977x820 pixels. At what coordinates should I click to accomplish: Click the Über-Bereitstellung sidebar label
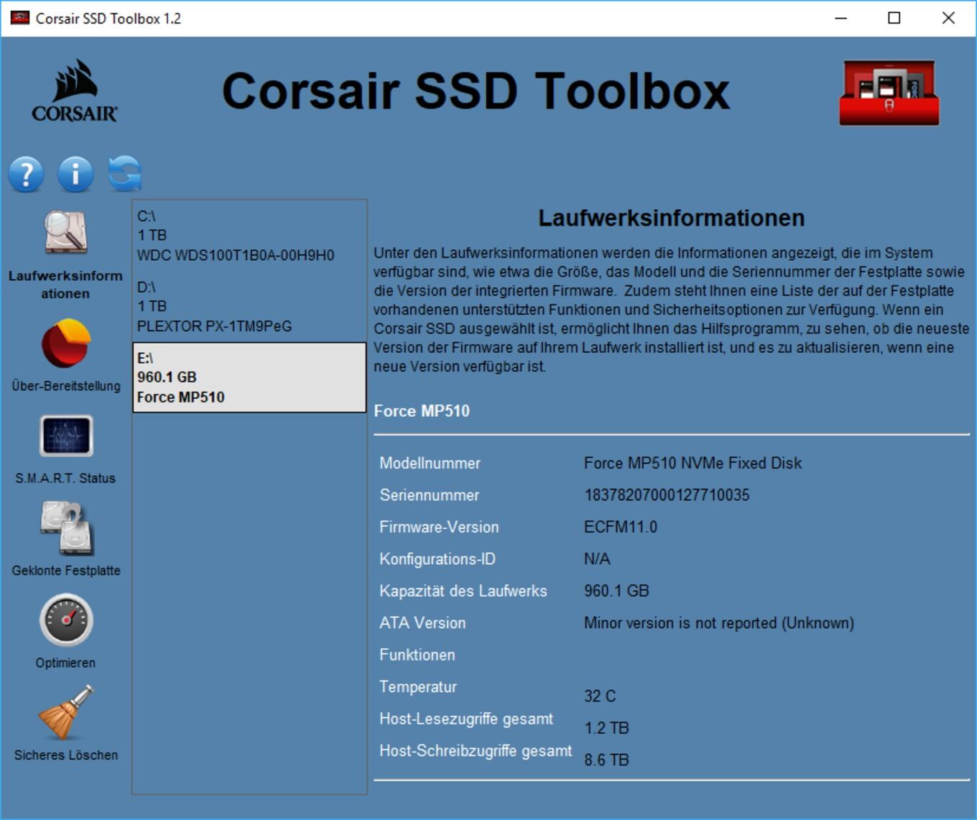tap(66, 386)
